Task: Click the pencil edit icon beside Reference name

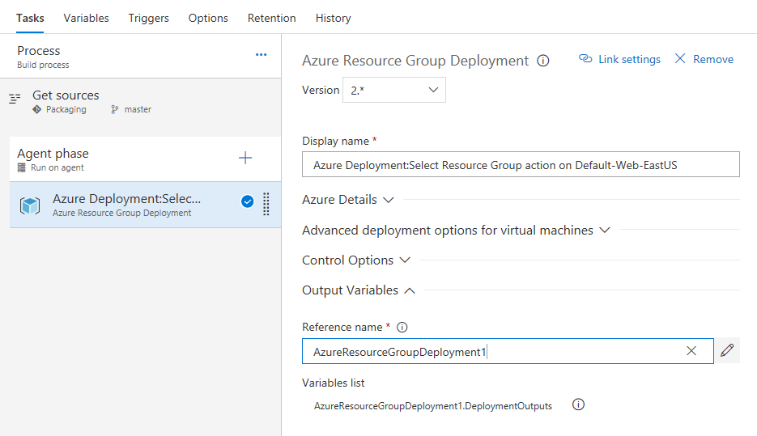Action: tap(727, 350)
